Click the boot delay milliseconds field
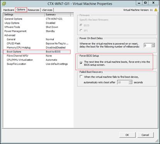Viewport: 160px width, 144px height. pos(147,45)
